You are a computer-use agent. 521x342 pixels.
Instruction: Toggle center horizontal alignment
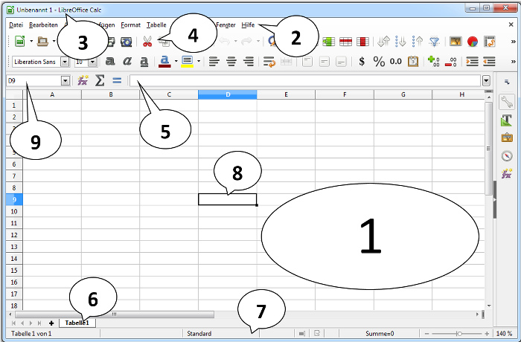pos(231,62)
